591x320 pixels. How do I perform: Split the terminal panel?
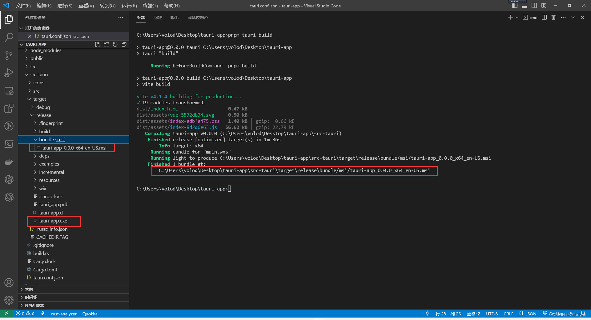[544, 18]
